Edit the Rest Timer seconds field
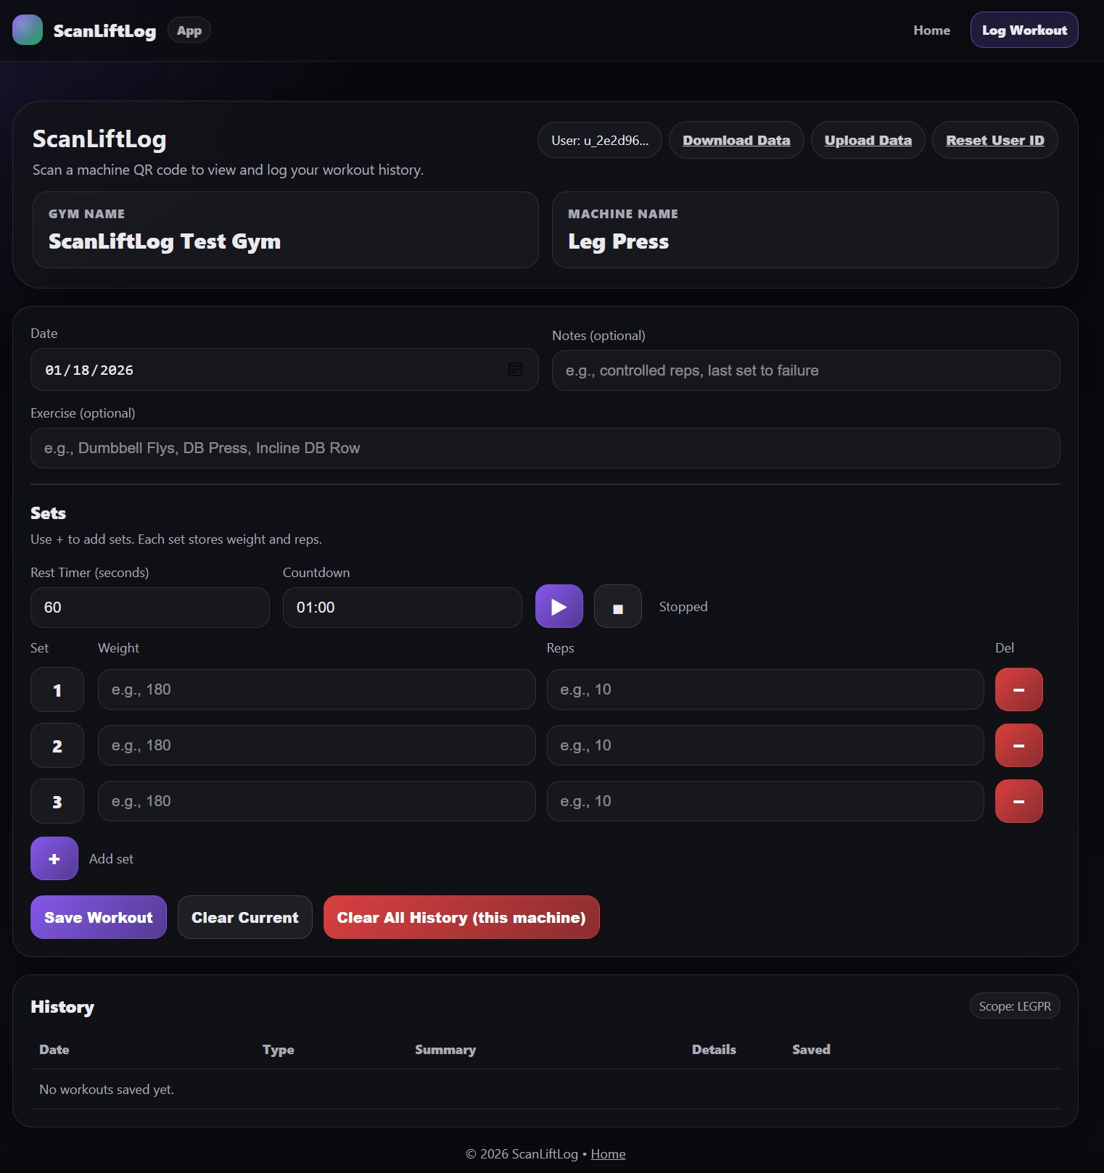 point(150,608)
